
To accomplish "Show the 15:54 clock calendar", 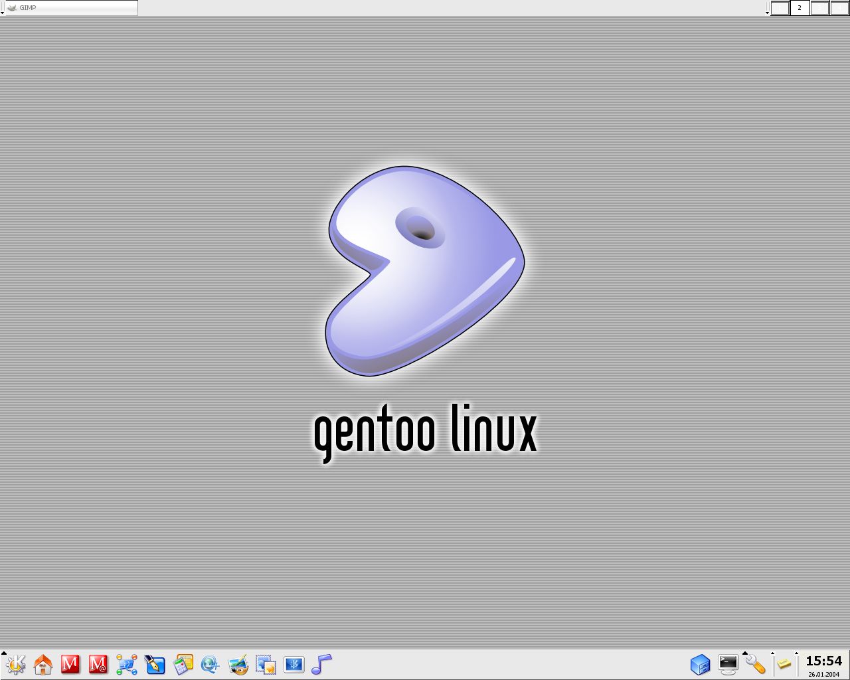I will 823,661.
